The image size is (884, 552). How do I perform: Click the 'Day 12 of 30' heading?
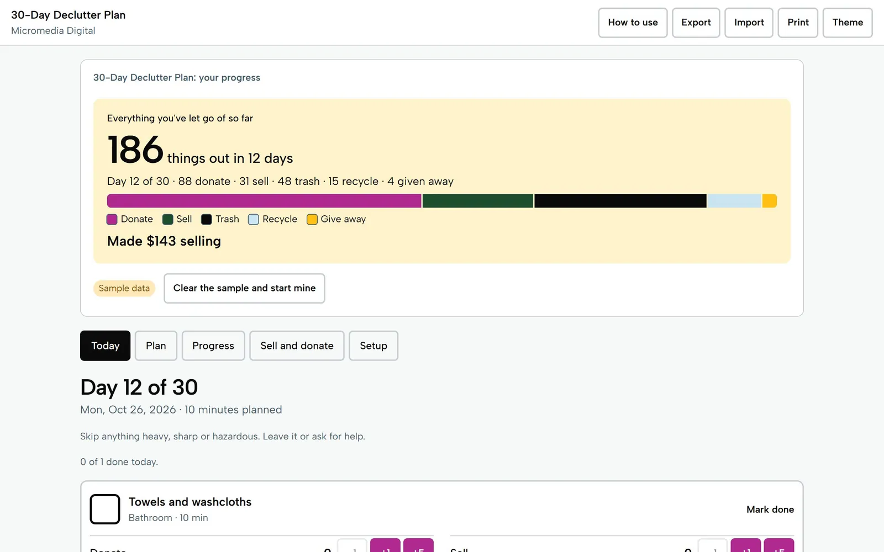coord(139,388)
